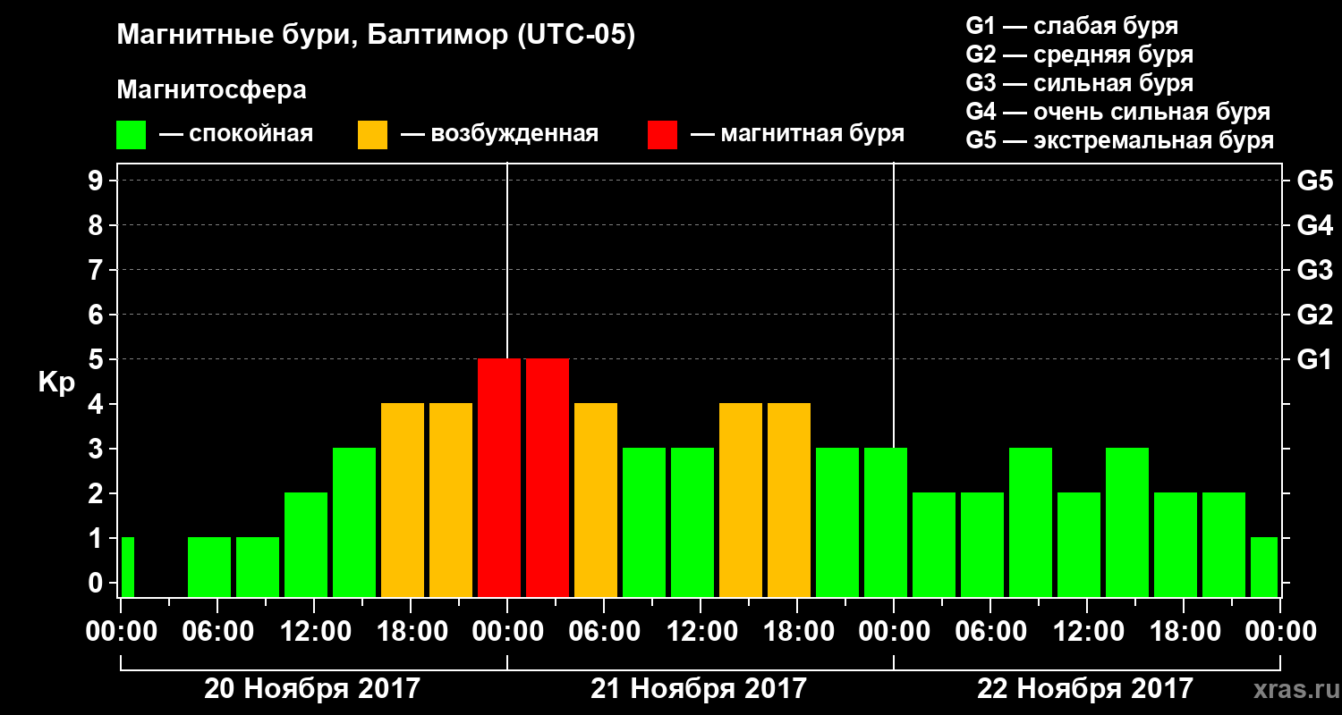Click the legend label '— спокойная'
Viewport: 1342px width, 715px height.
[x=236, y=134]
